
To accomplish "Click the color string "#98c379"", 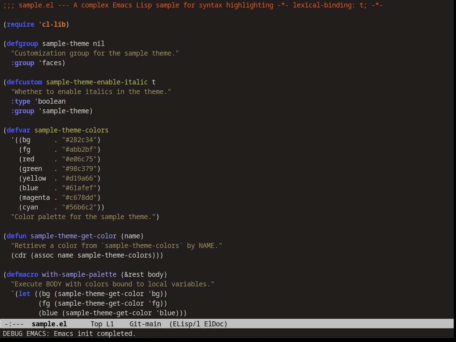I will [79, 169].
